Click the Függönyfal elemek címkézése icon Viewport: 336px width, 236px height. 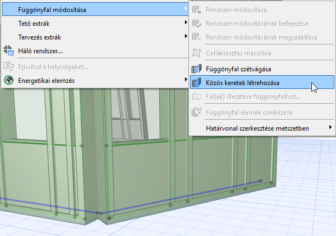point(197,112)
